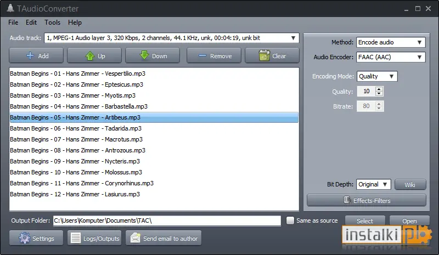Close the TAudioConverter window
This screenshot has height=255, width=439.
(x=428, y=9)
